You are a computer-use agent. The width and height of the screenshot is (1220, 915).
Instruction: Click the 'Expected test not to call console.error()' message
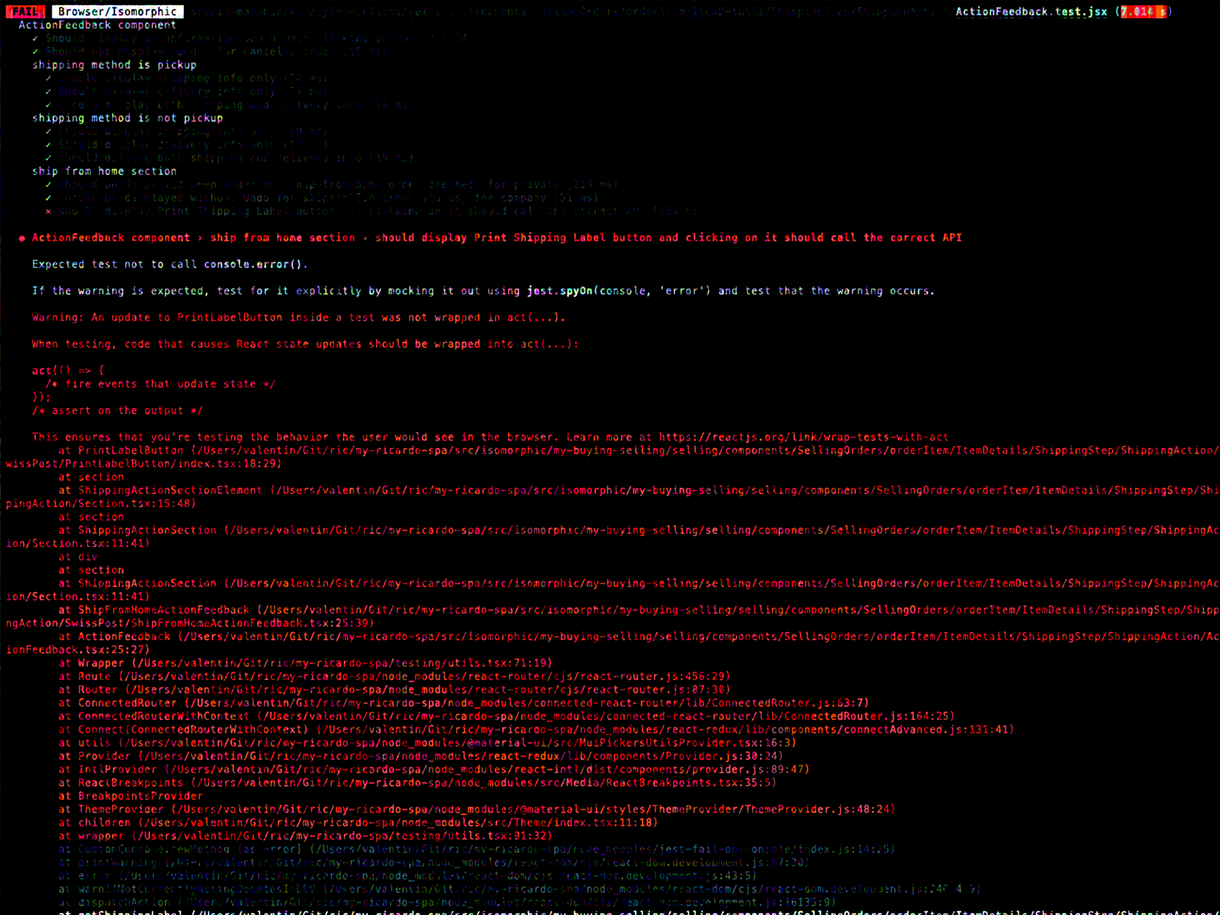(x=169, y=264)
